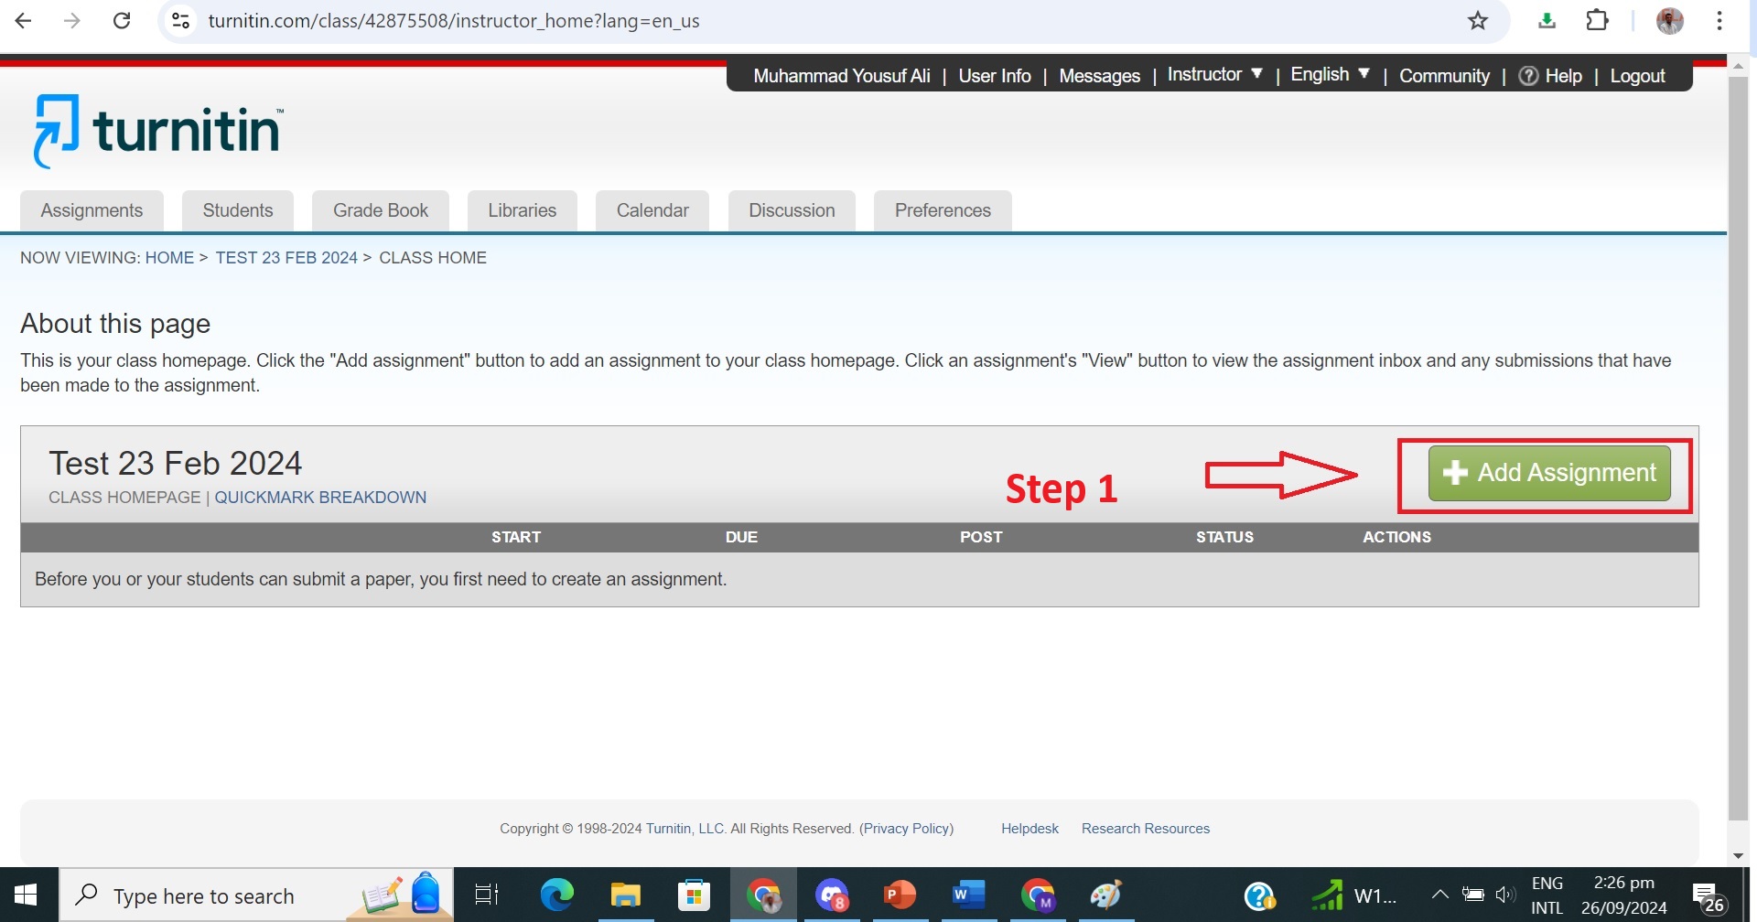Screen dimensions: 1757x922
Task: Click the Turnitin logo
Action: pos(159,131)
